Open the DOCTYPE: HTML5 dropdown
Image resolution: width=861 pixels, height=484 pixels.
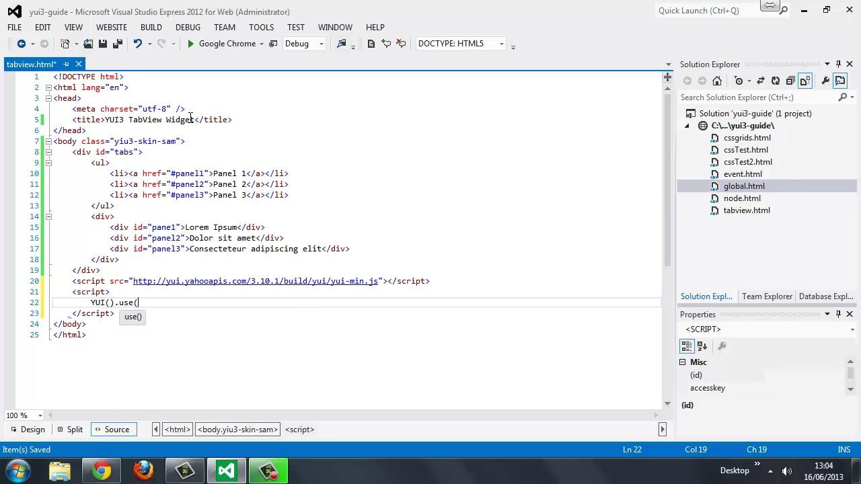461,44
